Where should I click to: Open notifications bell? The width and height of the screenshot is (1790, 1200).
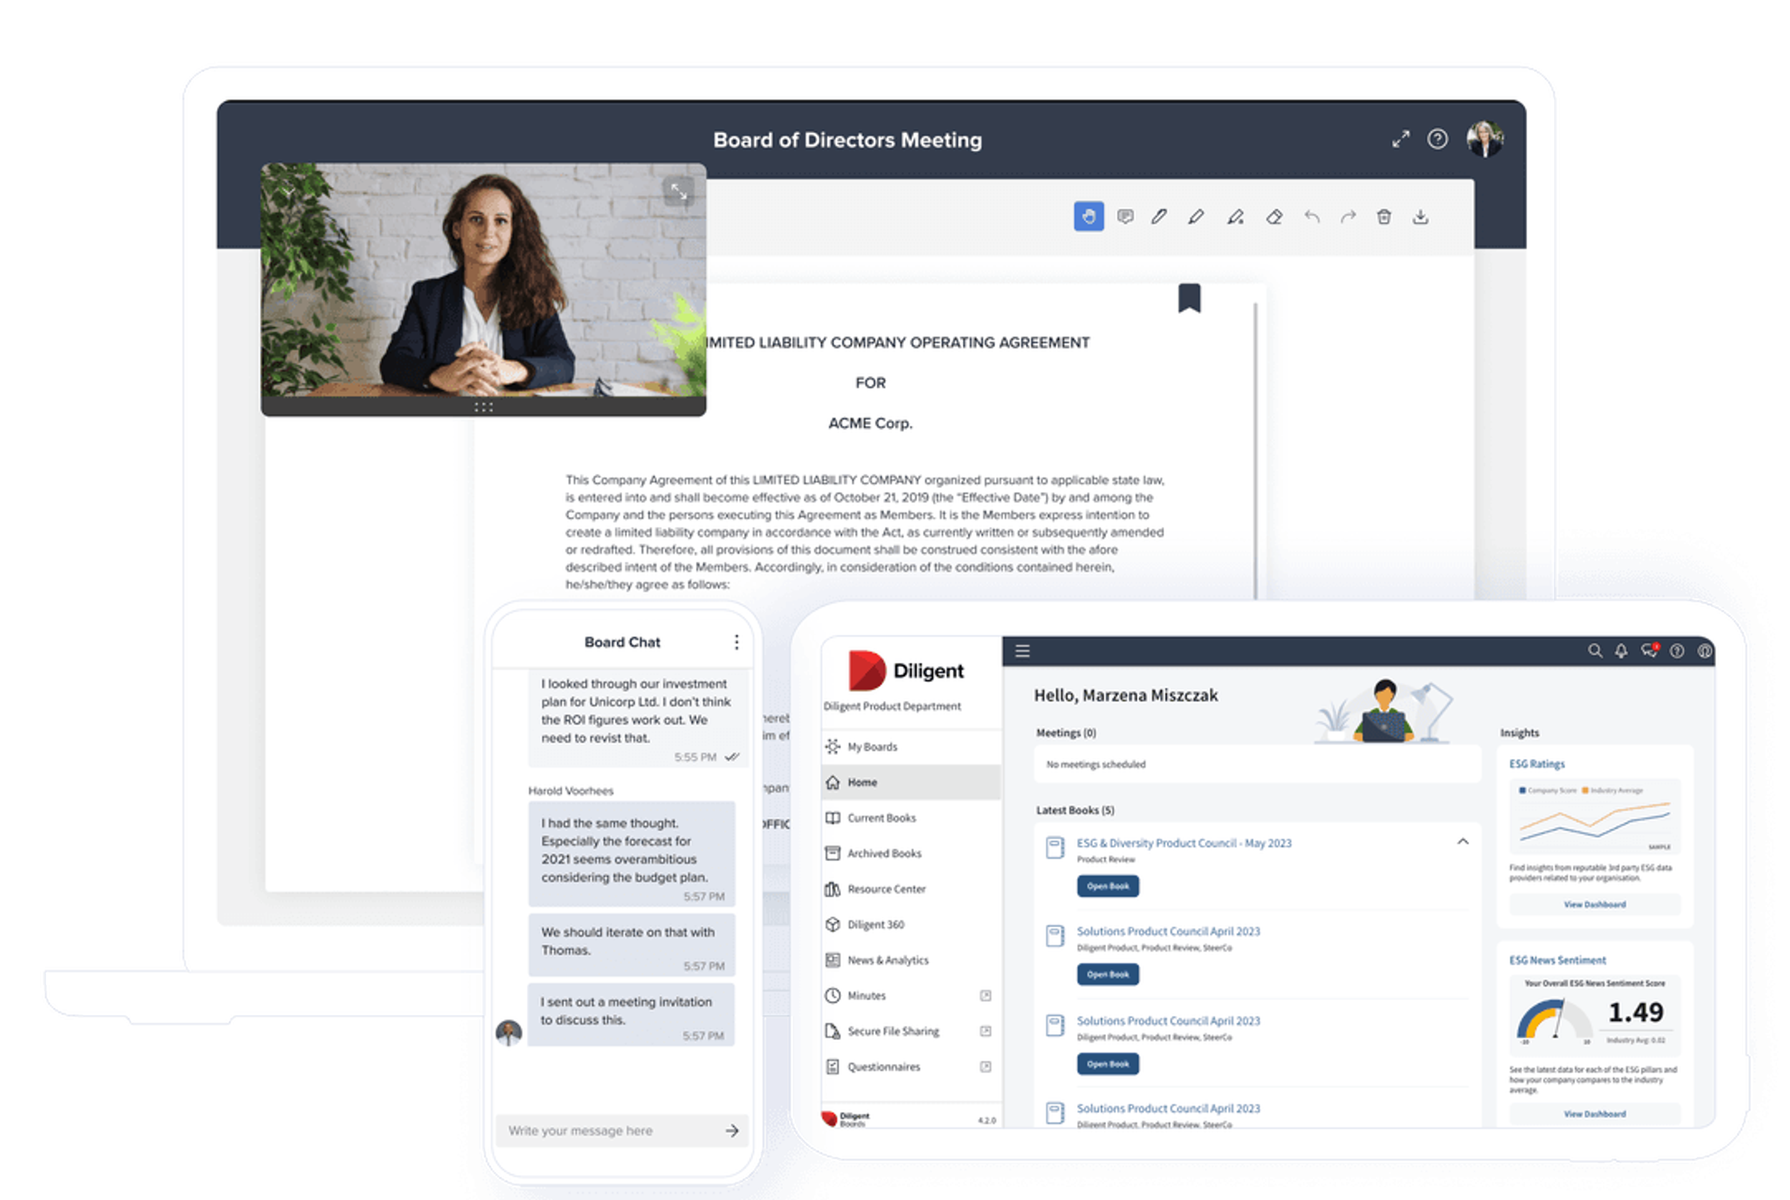pos(1620,651)
